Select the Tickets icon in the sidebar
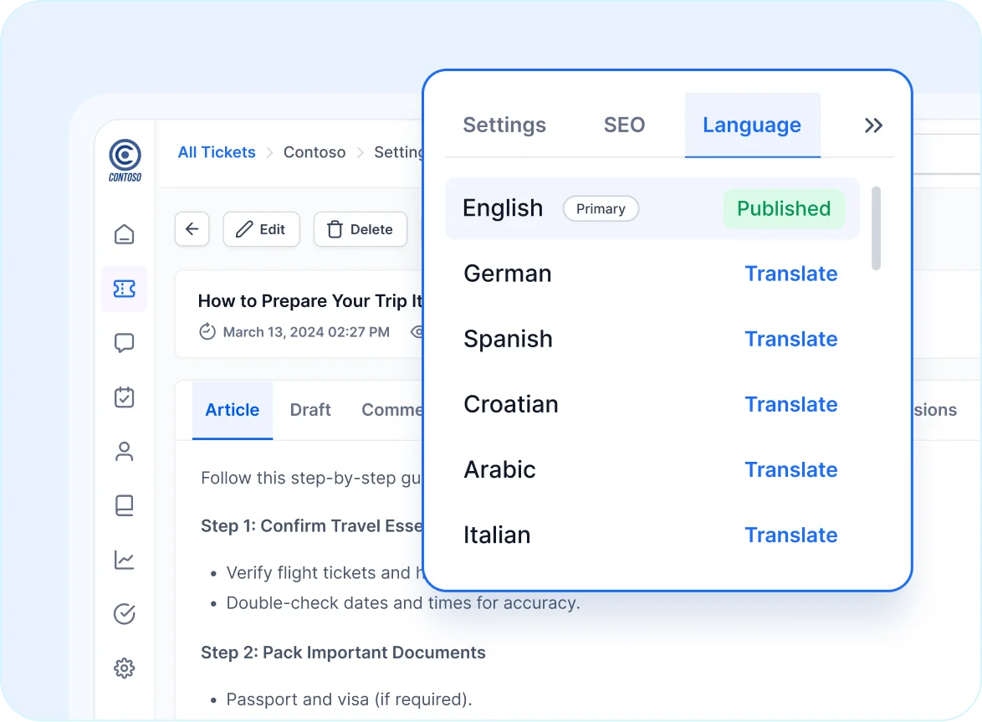The width and height of the screenshot is (982, 722). coord(124,289)
